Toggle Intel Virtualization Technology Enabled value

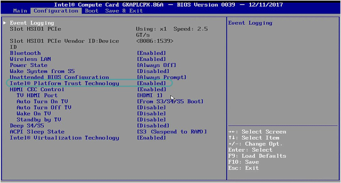pos(151,138)
